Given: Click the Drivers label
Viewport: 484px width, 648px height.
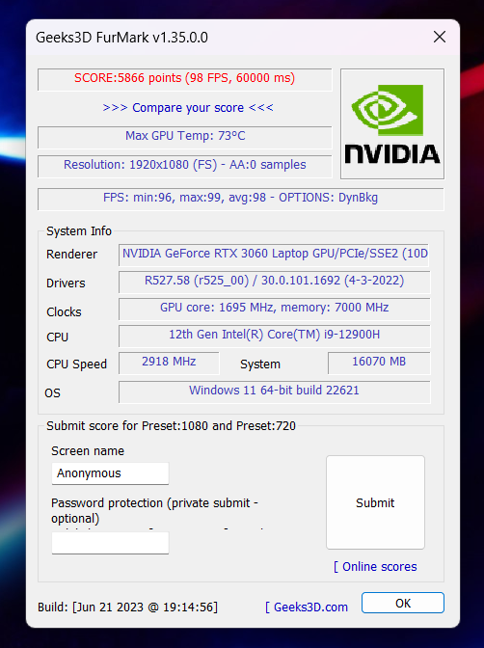Looking at the screenshot, I should pyautogui.click(x=66, y=283).
